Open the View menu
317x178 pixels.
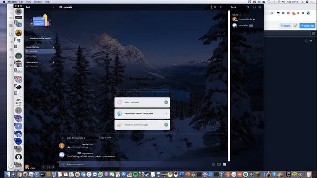click(x=29, y=2)
